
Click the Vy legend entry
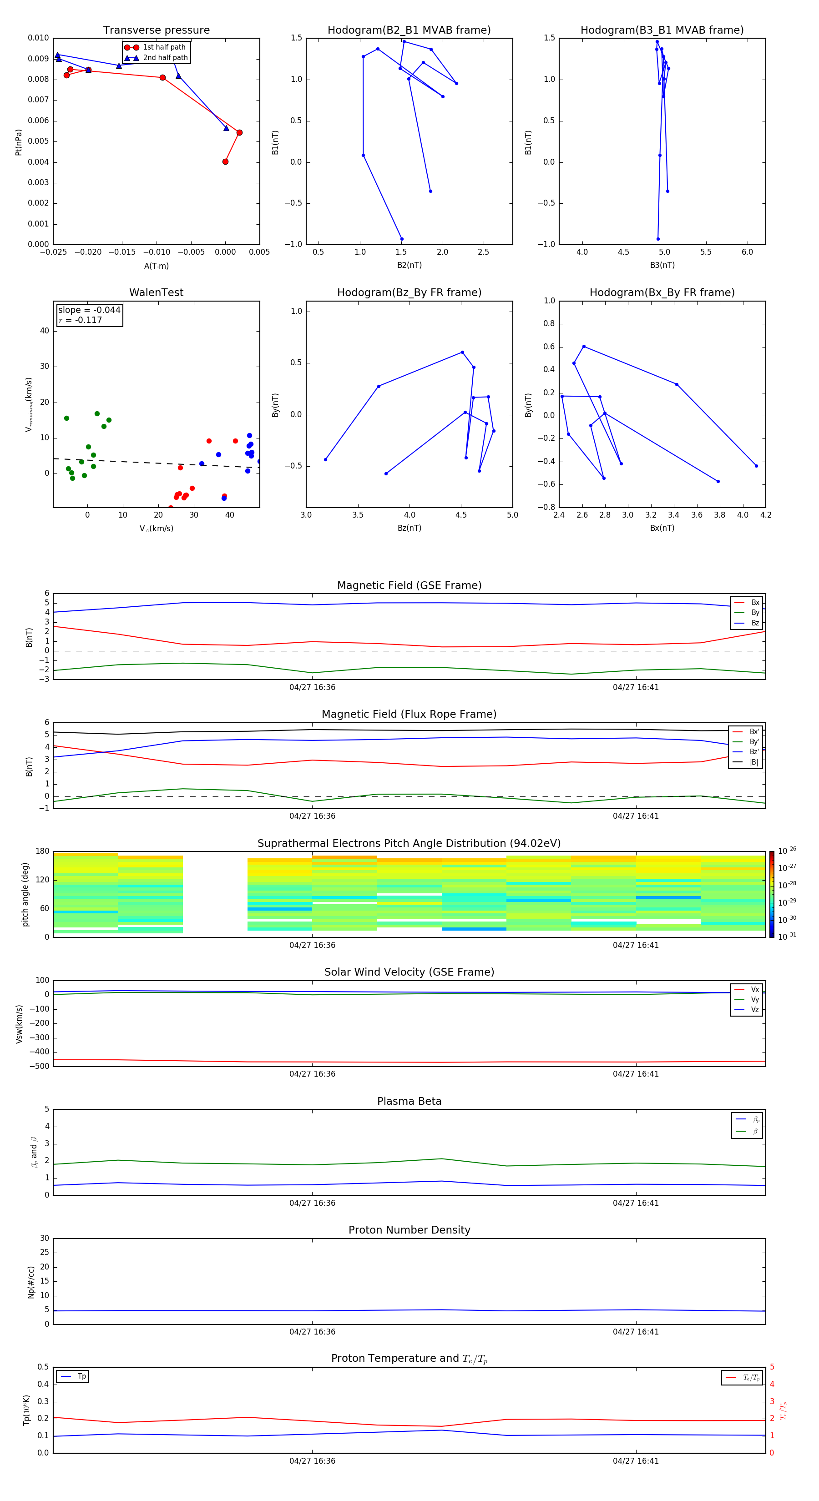(747, 999)
